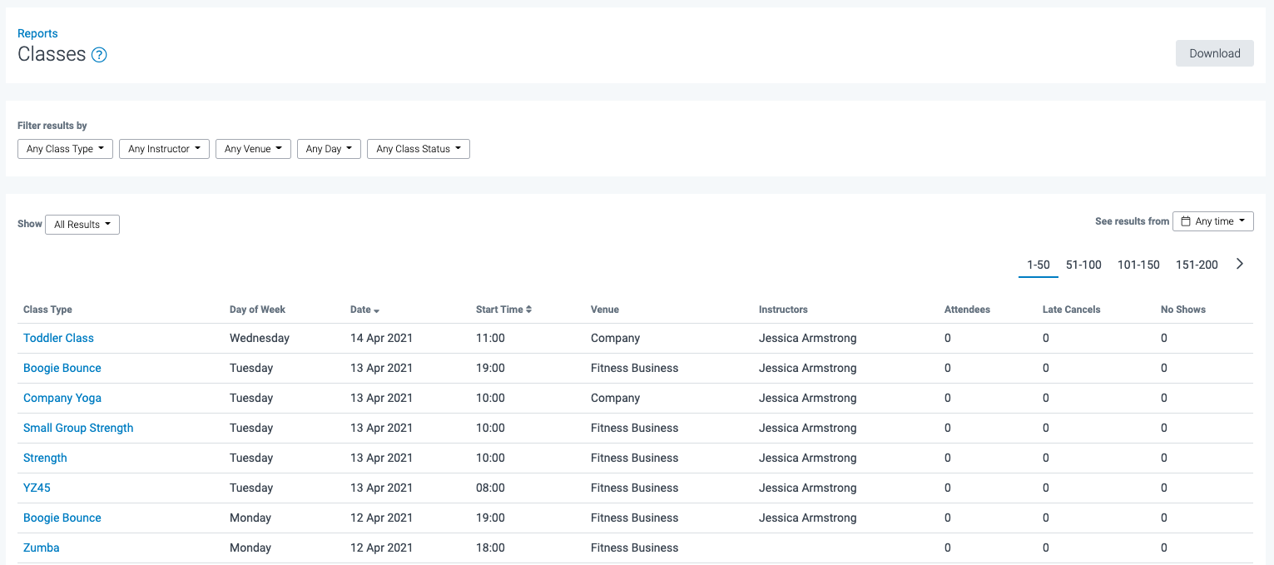Expand the Any Instructor dropdown

164,148
